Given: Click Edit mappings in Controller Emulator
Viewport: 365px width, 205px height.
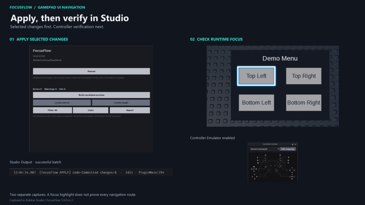Looking at the screenshot, I should pos(288,149).
